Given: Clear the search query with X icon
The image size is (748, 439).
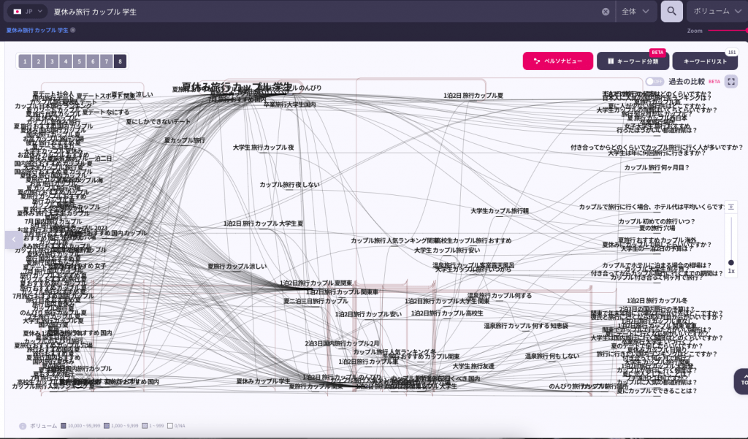Looking at the screenshot, I should [606, 12].
